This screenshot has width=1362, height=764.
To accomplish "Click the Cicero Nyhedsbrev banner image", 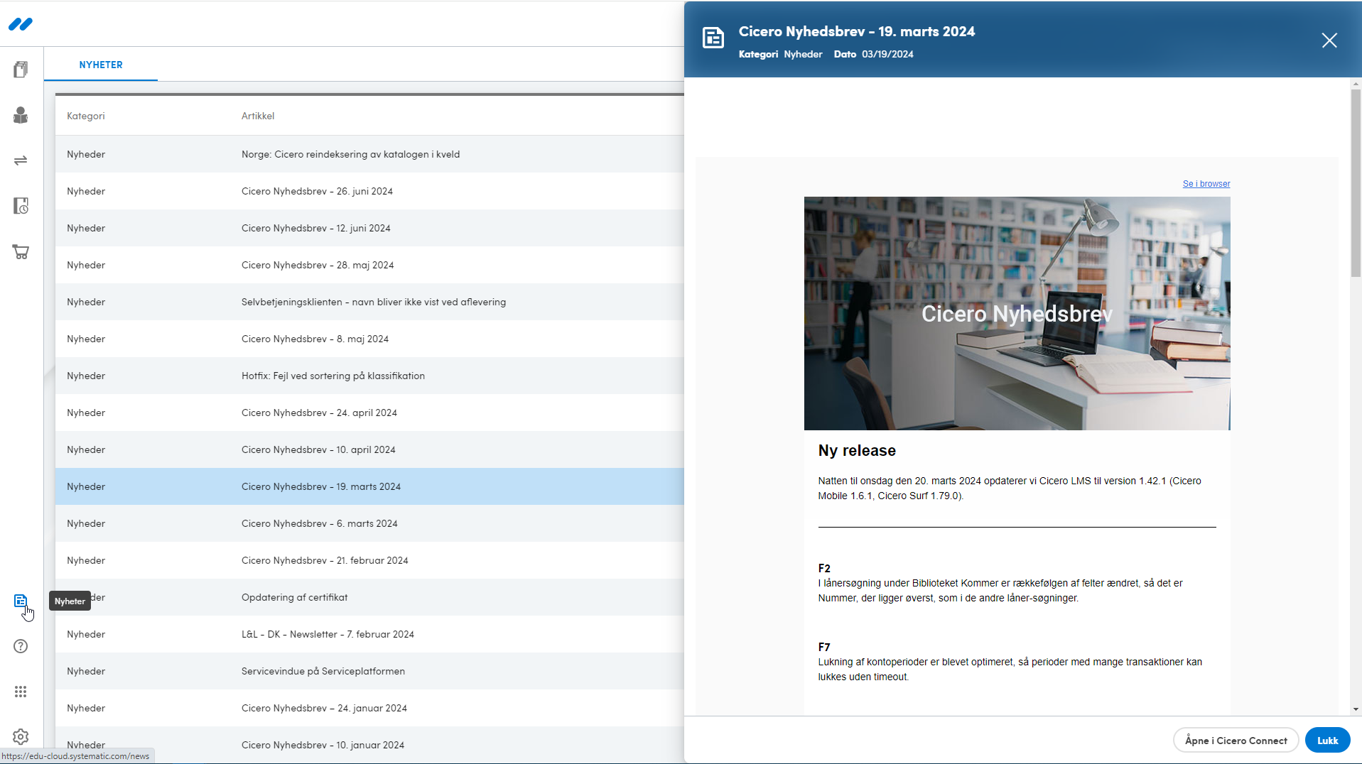I will coord(1017,313).
